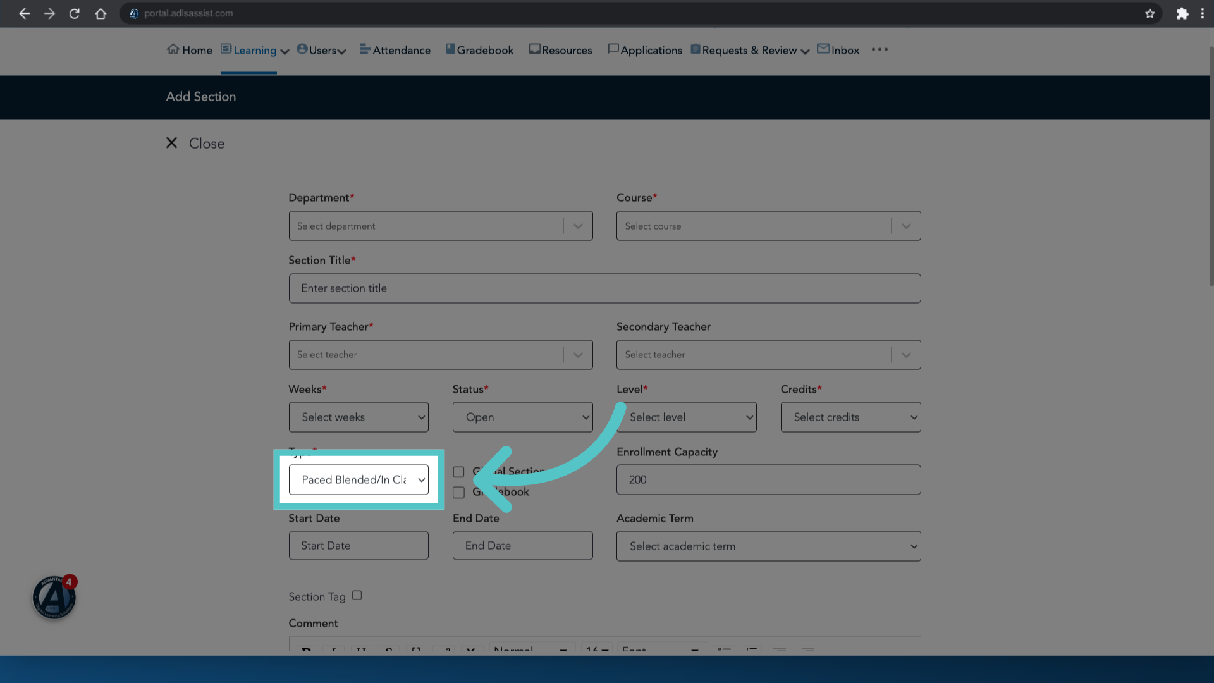Open the more options ellipsis in navbar

[x=880, y=49]
